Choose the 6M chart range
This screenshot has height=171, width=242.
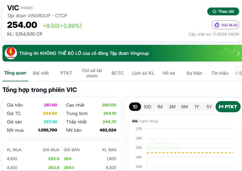[184, 107]
